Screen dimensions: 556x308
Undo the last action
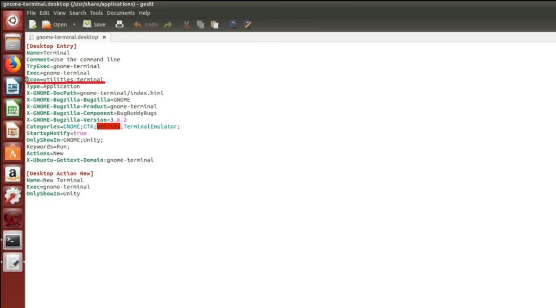146,24
